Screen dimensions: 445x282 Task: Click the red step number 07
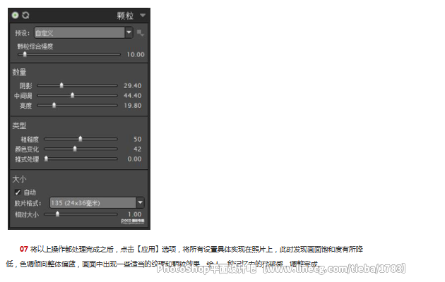[24, 249]
